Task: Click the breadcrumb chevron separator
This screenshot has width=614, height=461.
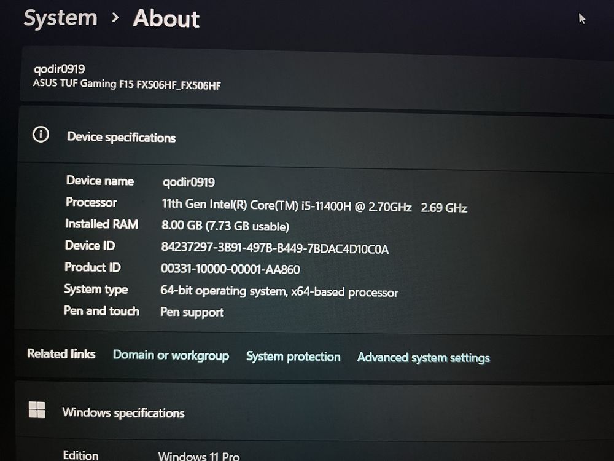Action: click(x=115, y=18)
